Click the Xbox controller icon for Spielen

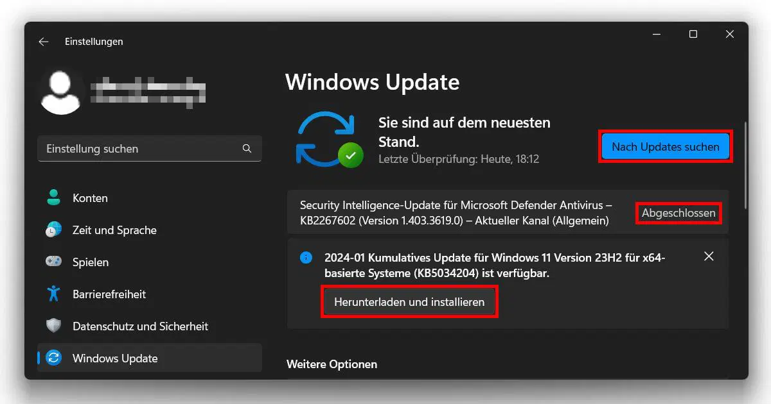(53, 262)
